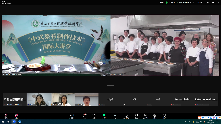Click the gallery strip collapse handle bar
This screenshot has width=221, height=124.
[111, 86]
